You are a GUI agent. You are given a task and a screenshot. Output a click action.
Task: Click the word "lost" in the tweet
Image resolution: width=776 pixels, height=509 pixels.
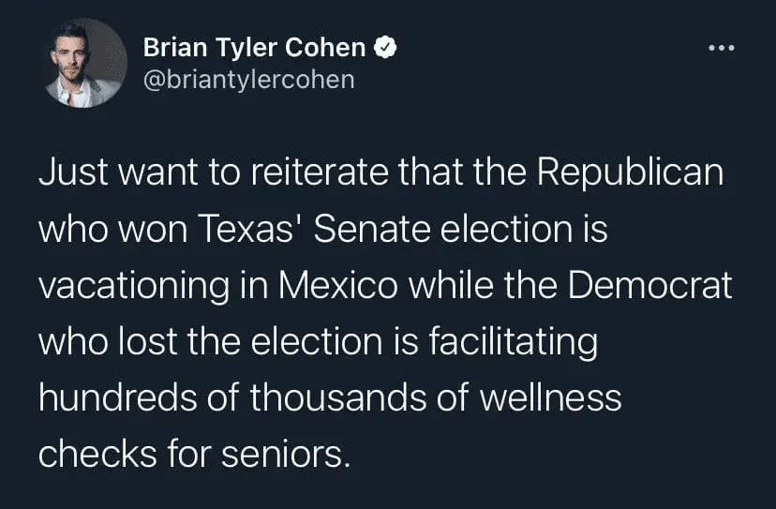point(150,341)
